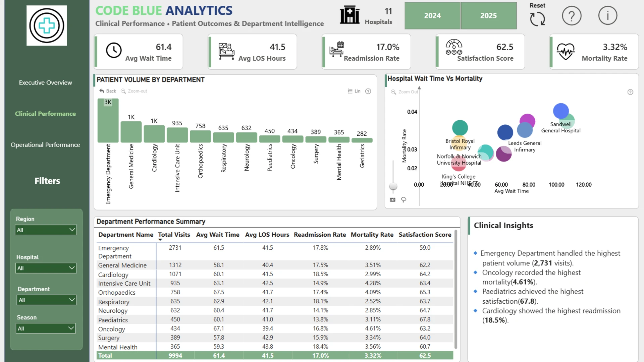
Task: Click the Reset refresh arrows icon
Action: pos(537,19)
